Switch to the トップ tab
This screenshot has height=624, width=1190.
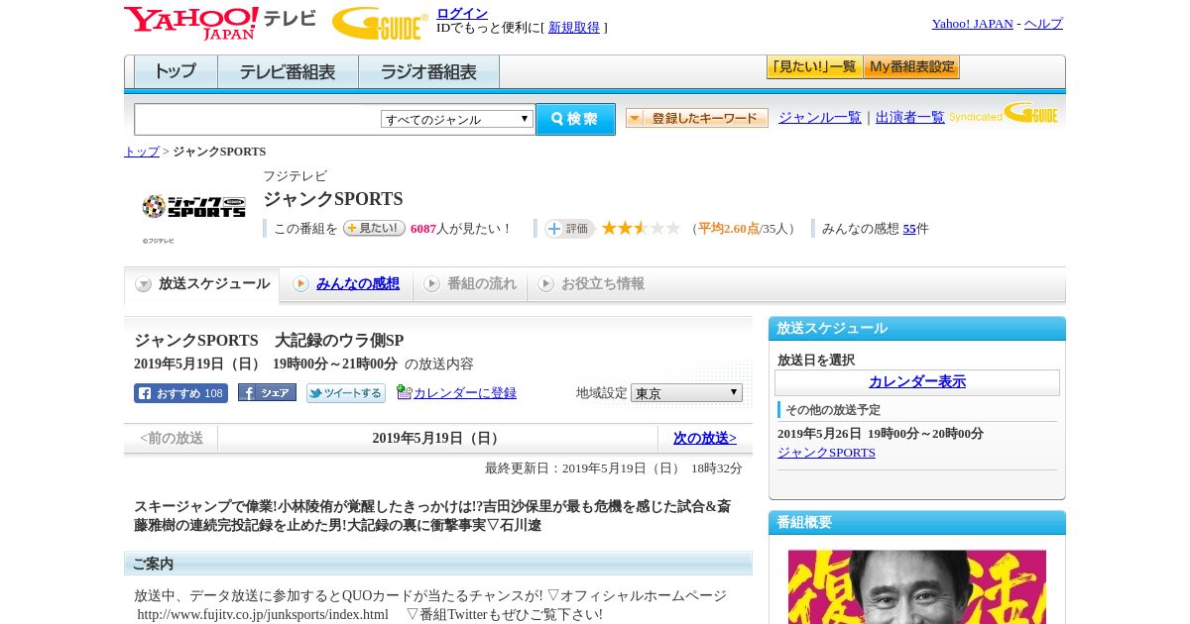coord(176,72)
